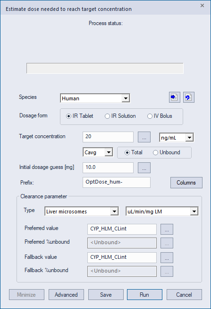
Task: Click the Preferred value field
Action: point(122,229)
